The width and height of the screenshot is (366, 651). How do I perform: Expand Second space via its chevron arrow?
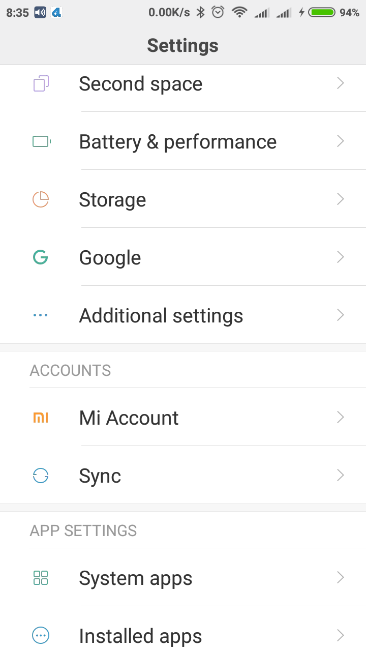[x=341, y=83]
